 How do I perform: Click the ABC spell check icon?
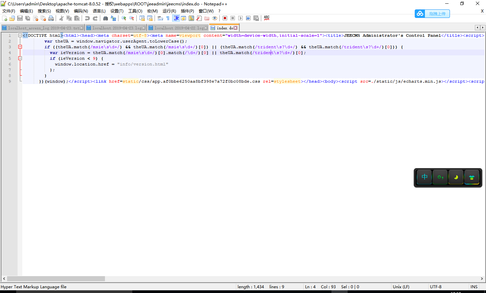267,18
